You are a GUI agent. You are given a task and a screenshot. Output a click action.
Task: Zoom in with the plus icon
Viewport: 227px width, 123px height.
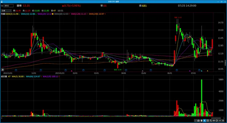click(223, 121)
